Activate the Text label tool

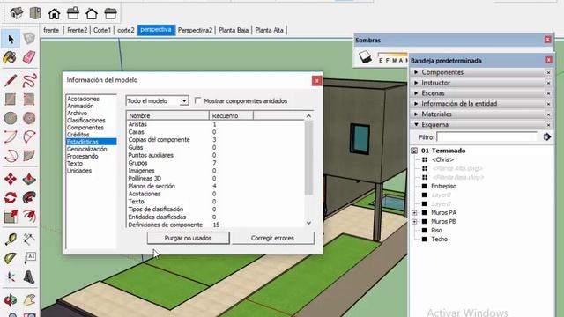[29, 258]
